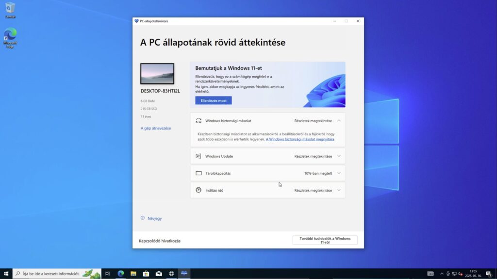This screenshot has width=497, height=279.
Task: Open the Mail app in taskbar
Action: (159, 274)
